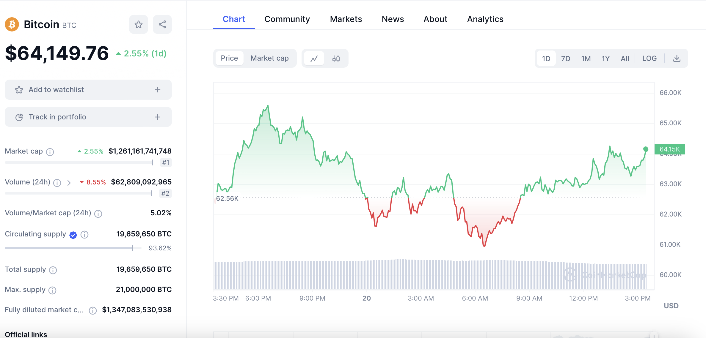Switch to line chart view icon

(x=314, y=59)
